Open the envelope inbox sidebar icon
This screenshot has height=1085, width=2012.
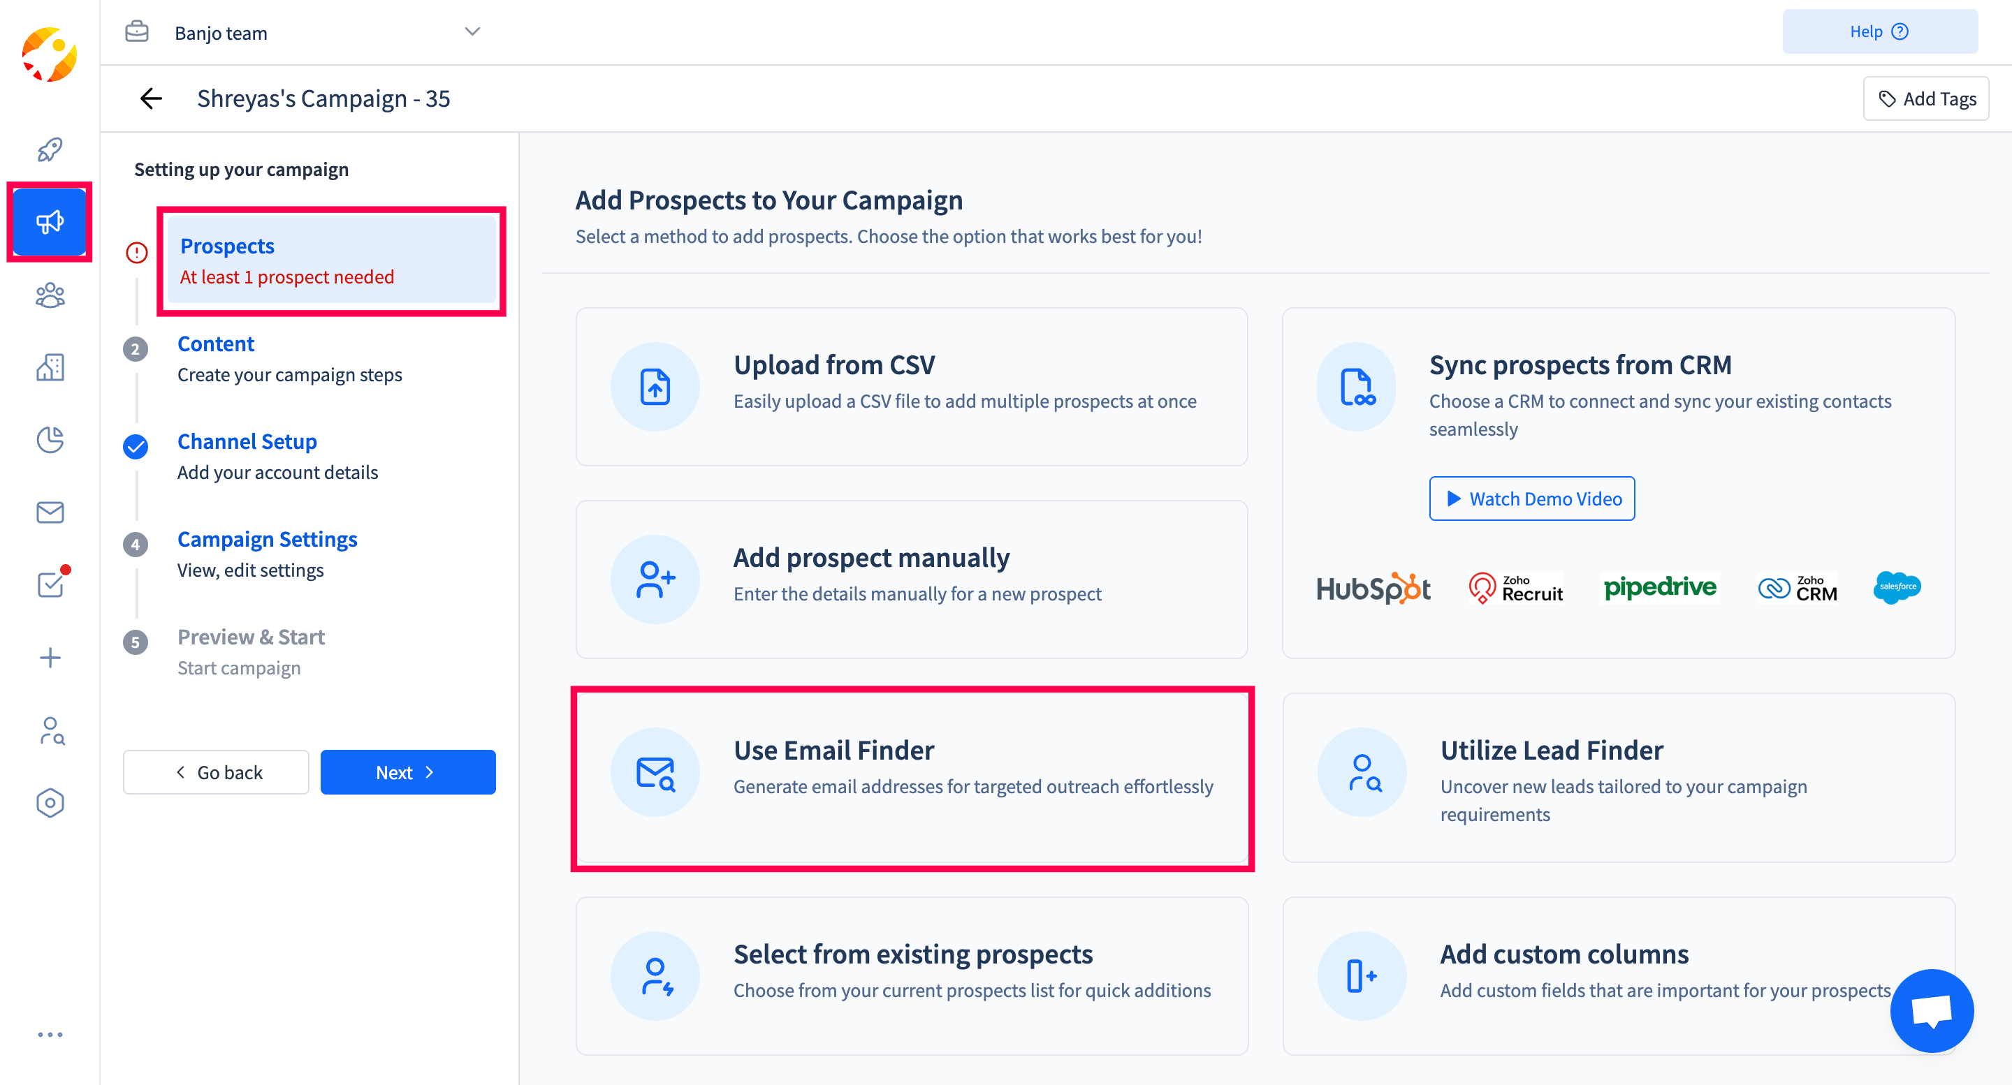coord(49,512)
